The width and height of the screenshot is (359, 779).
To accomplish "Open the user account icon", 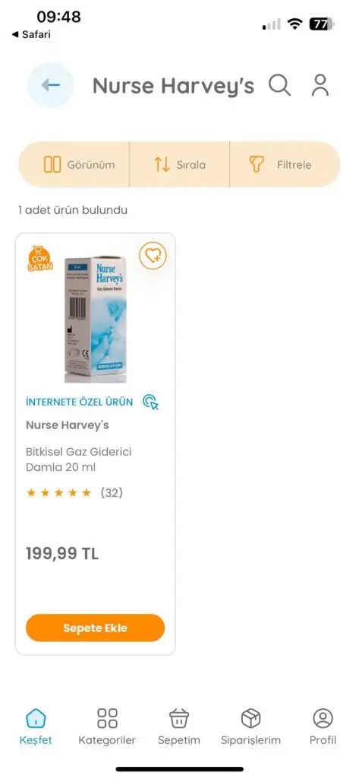I will pos(320,85).
